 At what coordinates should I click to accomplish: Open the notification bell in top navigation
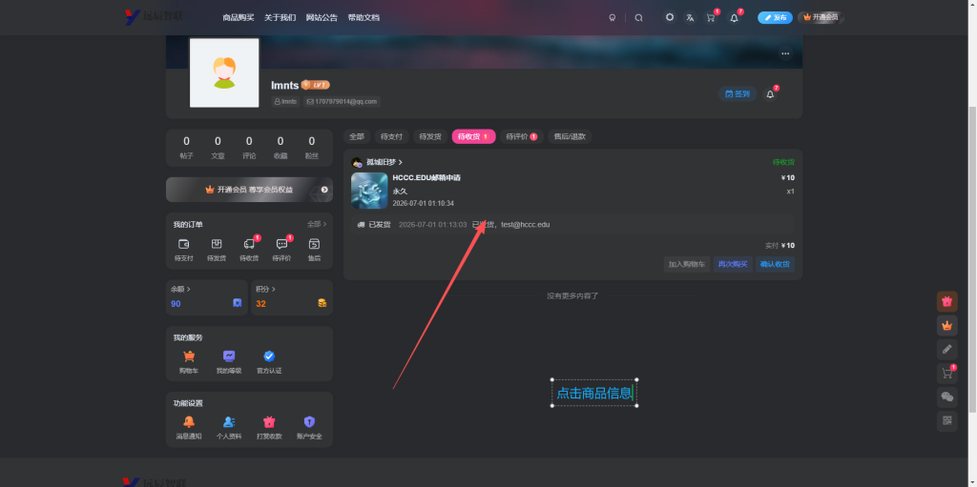(734, 17)
